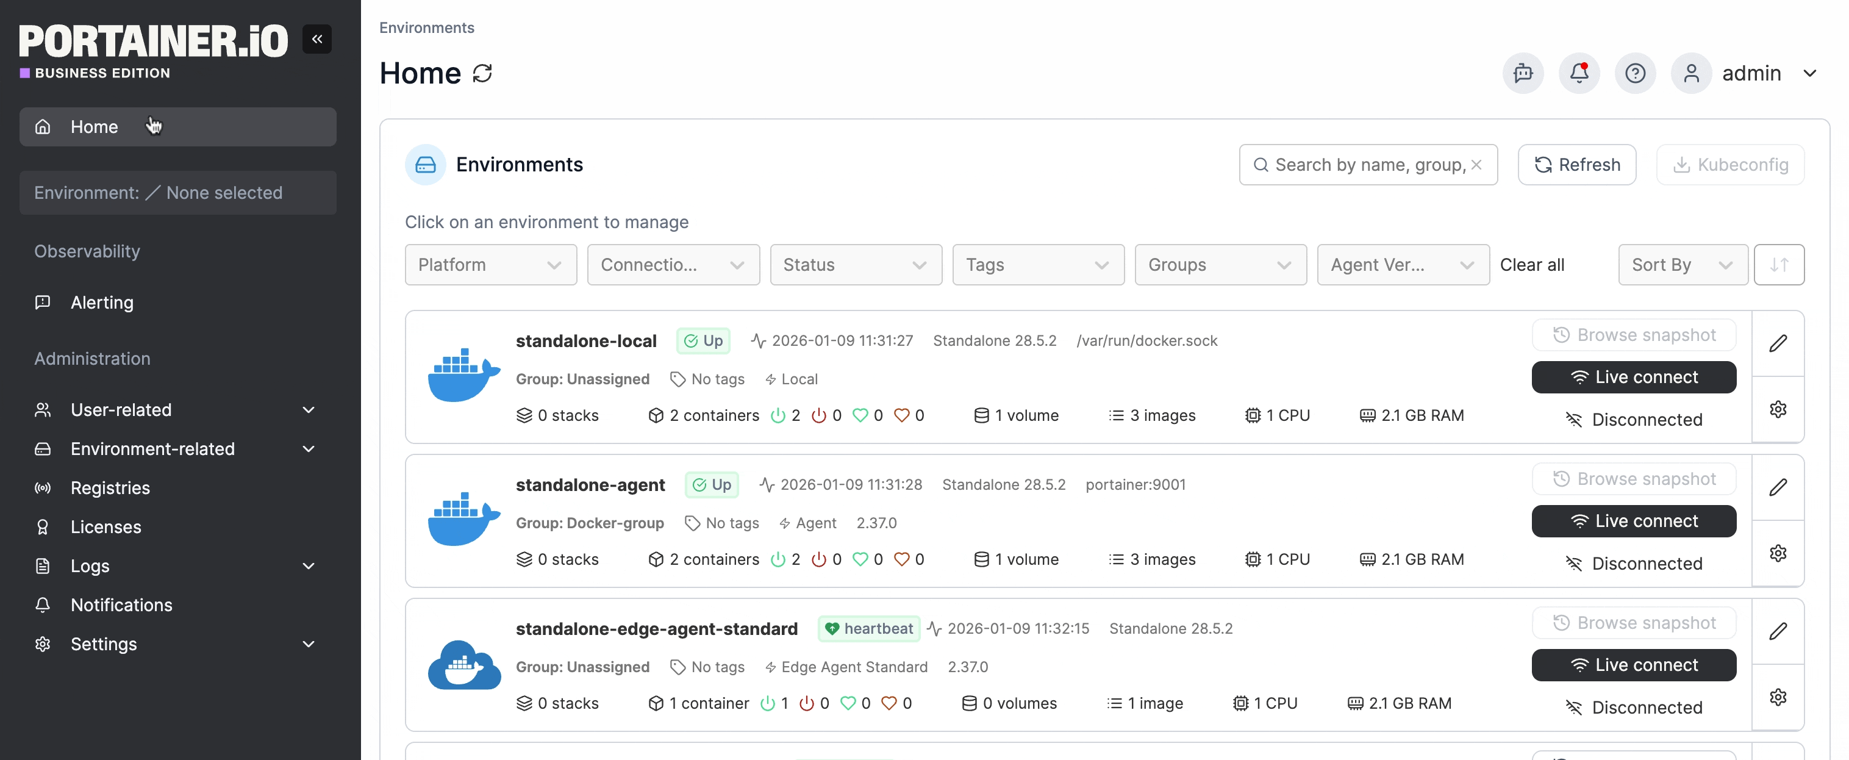Click Docker whale icon of standalone-local
The width and height of the screenshot is (1849, 760).
click(463, 376)
